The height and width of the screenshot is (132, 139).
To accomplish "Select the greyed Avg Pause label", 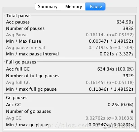I will pyautogui.click(x=17, y=35).
